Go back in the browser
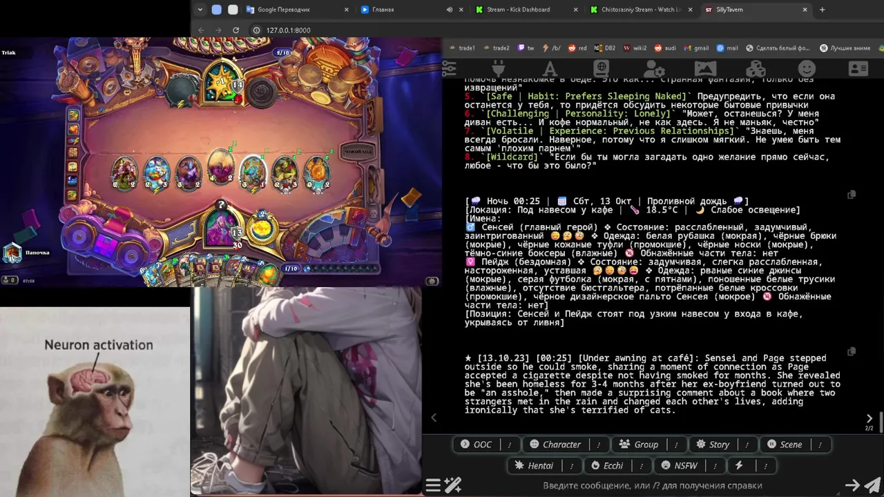 [201, 30]
